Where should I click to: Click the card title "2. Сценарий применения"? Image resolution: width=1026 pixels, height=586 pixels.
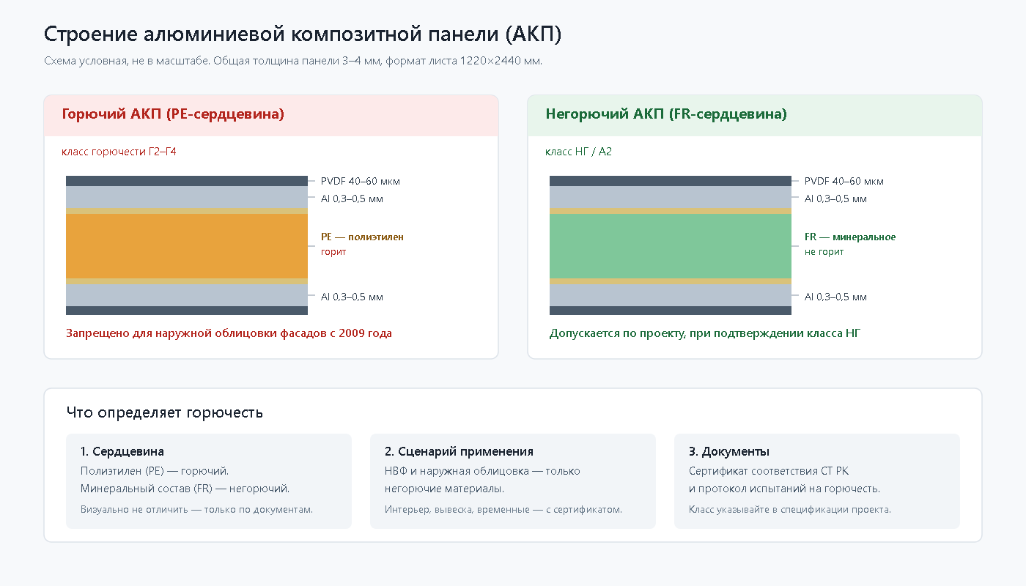click(x=459, y=451)
